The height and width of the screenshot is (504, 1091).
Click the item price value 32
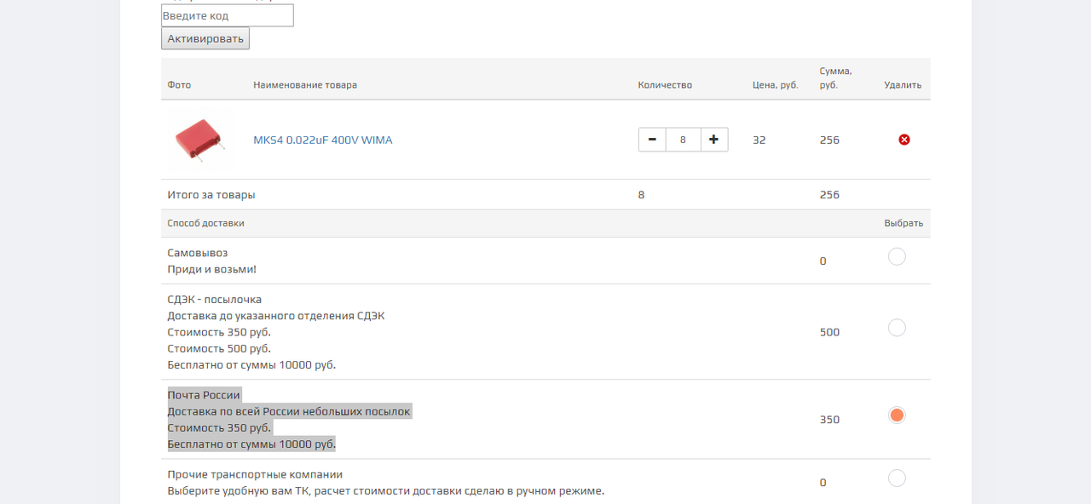[759, 140]
